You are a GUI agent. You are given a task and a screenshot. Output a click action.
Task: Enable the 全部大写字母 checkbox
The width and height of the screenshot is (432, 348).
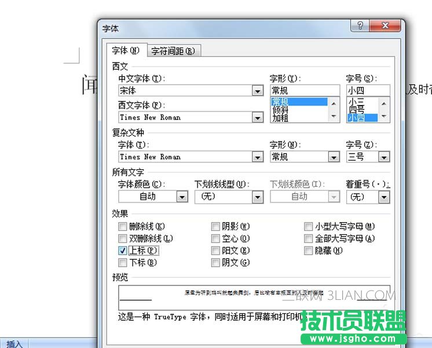[308, 238]
